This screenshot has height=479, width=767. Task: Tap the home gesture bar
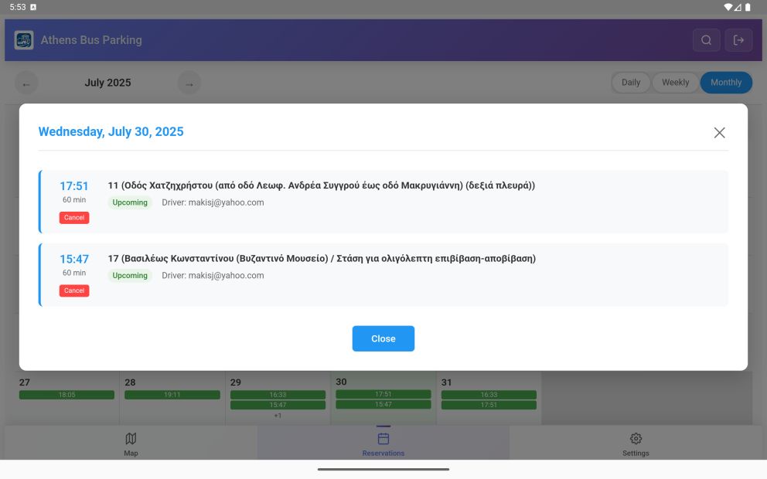[x=383, y=469]
